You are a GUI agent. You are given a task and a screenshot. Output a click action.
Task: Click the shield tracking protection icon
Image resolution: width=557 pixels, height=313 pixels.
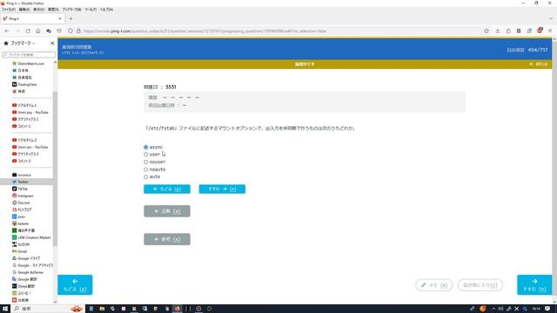70,31
